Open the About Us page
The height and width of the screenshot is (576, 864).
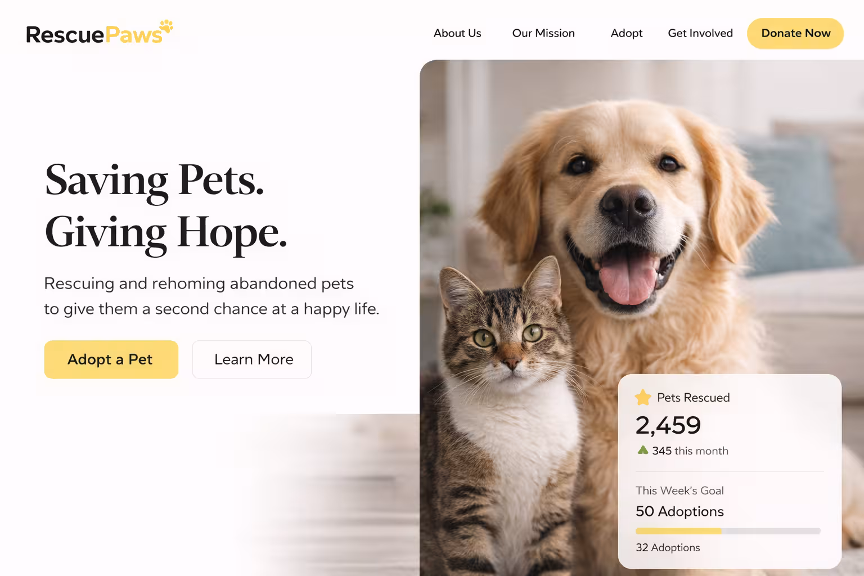(x=457, y=33)
